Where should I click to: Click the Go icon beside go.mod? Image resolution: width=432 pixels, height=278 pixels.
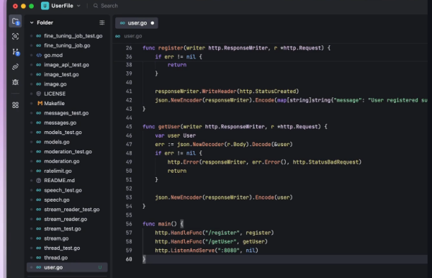coord(39,55)
